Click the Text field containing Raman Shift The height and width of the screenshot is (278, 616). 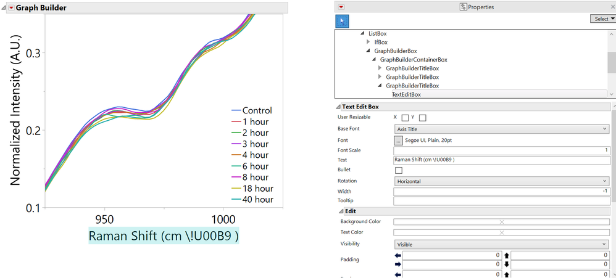coord(502,160)
